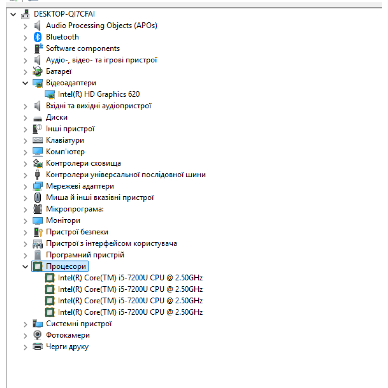This screenshot has height=388, width=388.
Task: Click the Пристрої безпеки security key icon
Action: tap(38, 232)
